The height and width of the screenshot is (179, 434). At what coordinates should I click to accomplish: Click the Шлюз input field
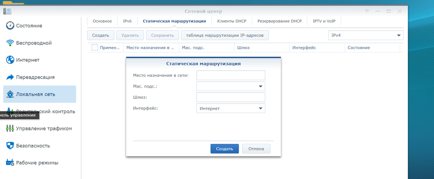(230, 97)
